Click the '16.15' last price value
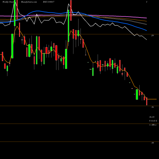159x159 pixels. point(152,117)
